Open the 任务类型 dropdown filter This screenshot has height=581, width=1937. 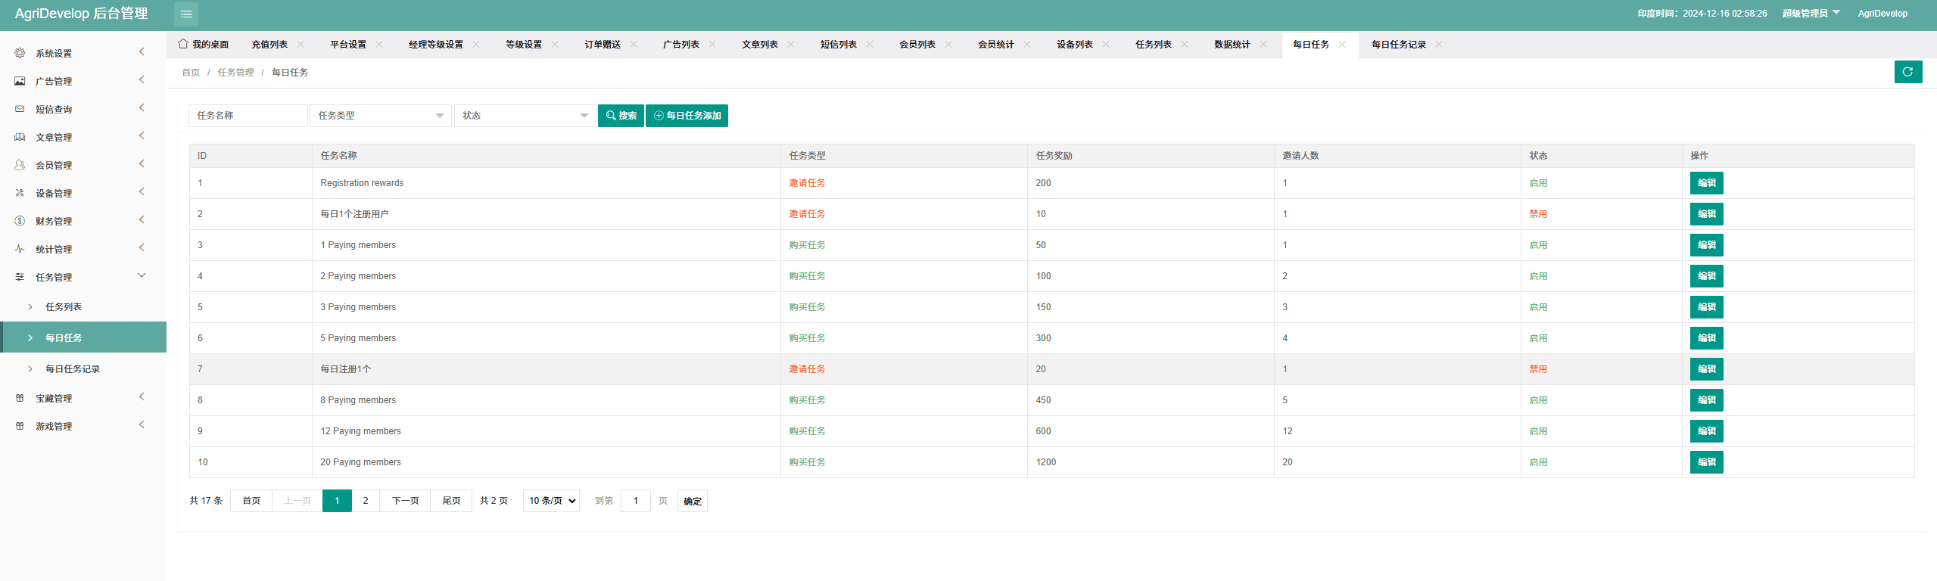pyautogui.click(x=381, y=116)
